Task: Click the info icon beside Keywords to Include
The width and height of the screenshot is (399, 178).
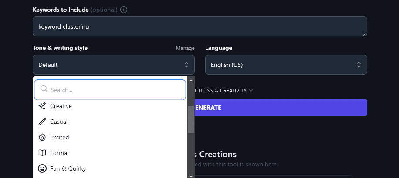Action: (x=124, y=10)
